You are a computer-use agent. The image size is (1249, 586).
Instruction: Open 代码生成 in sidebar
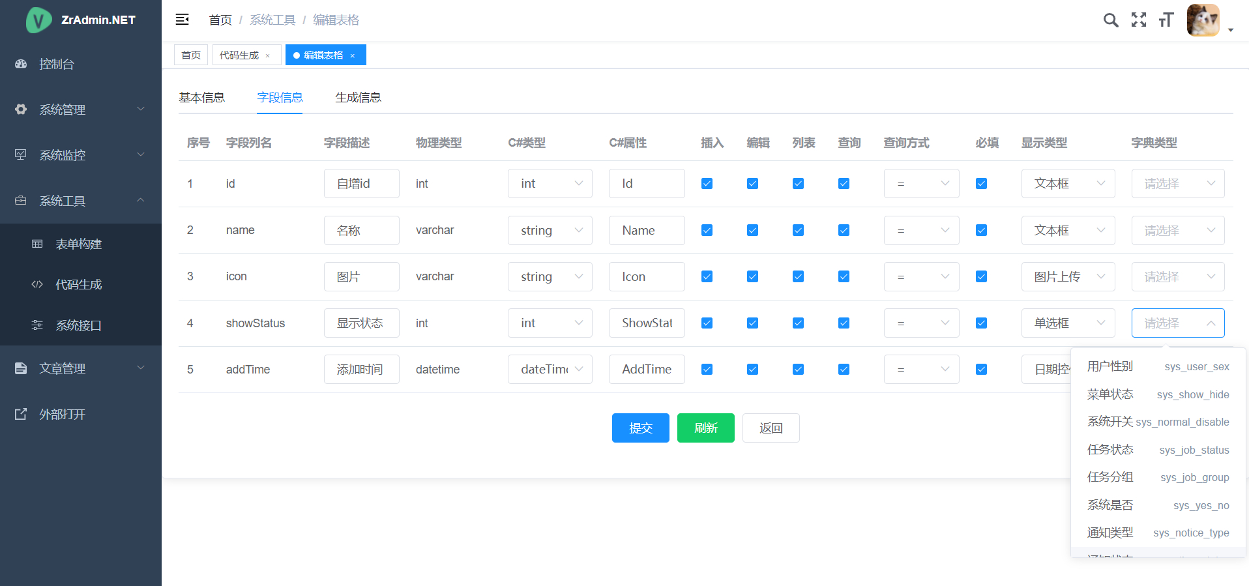tap(78, 285)
